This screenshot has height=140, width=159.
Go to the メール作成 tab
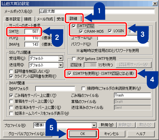45,19
